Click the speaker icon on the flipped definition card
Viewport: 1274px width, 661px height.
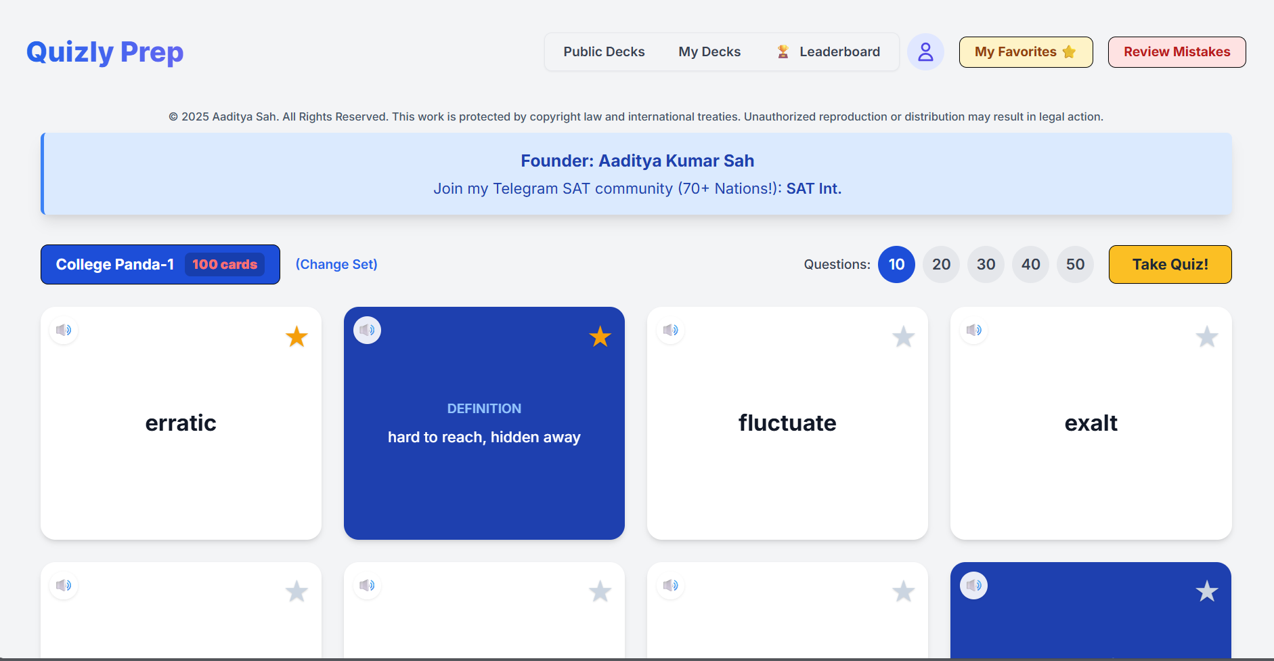click(x=367, y=330)
